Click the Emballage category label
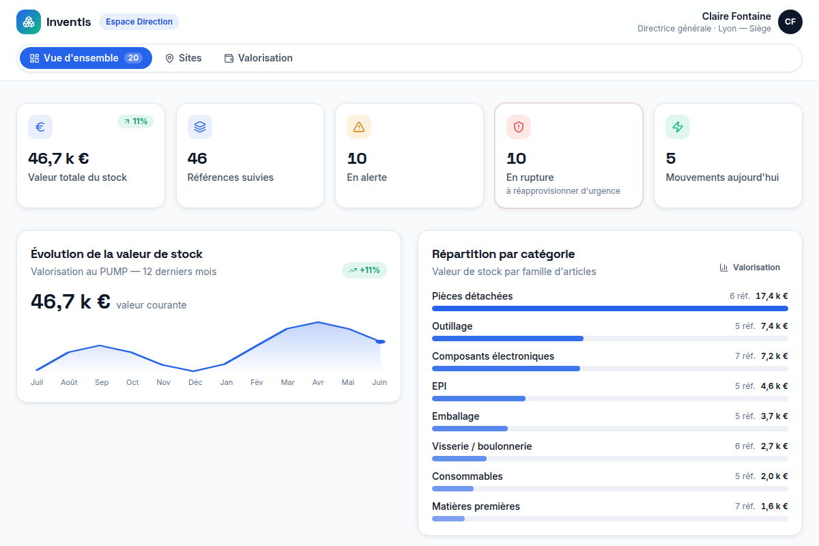The image size is (819, 546). click(456, 416)
